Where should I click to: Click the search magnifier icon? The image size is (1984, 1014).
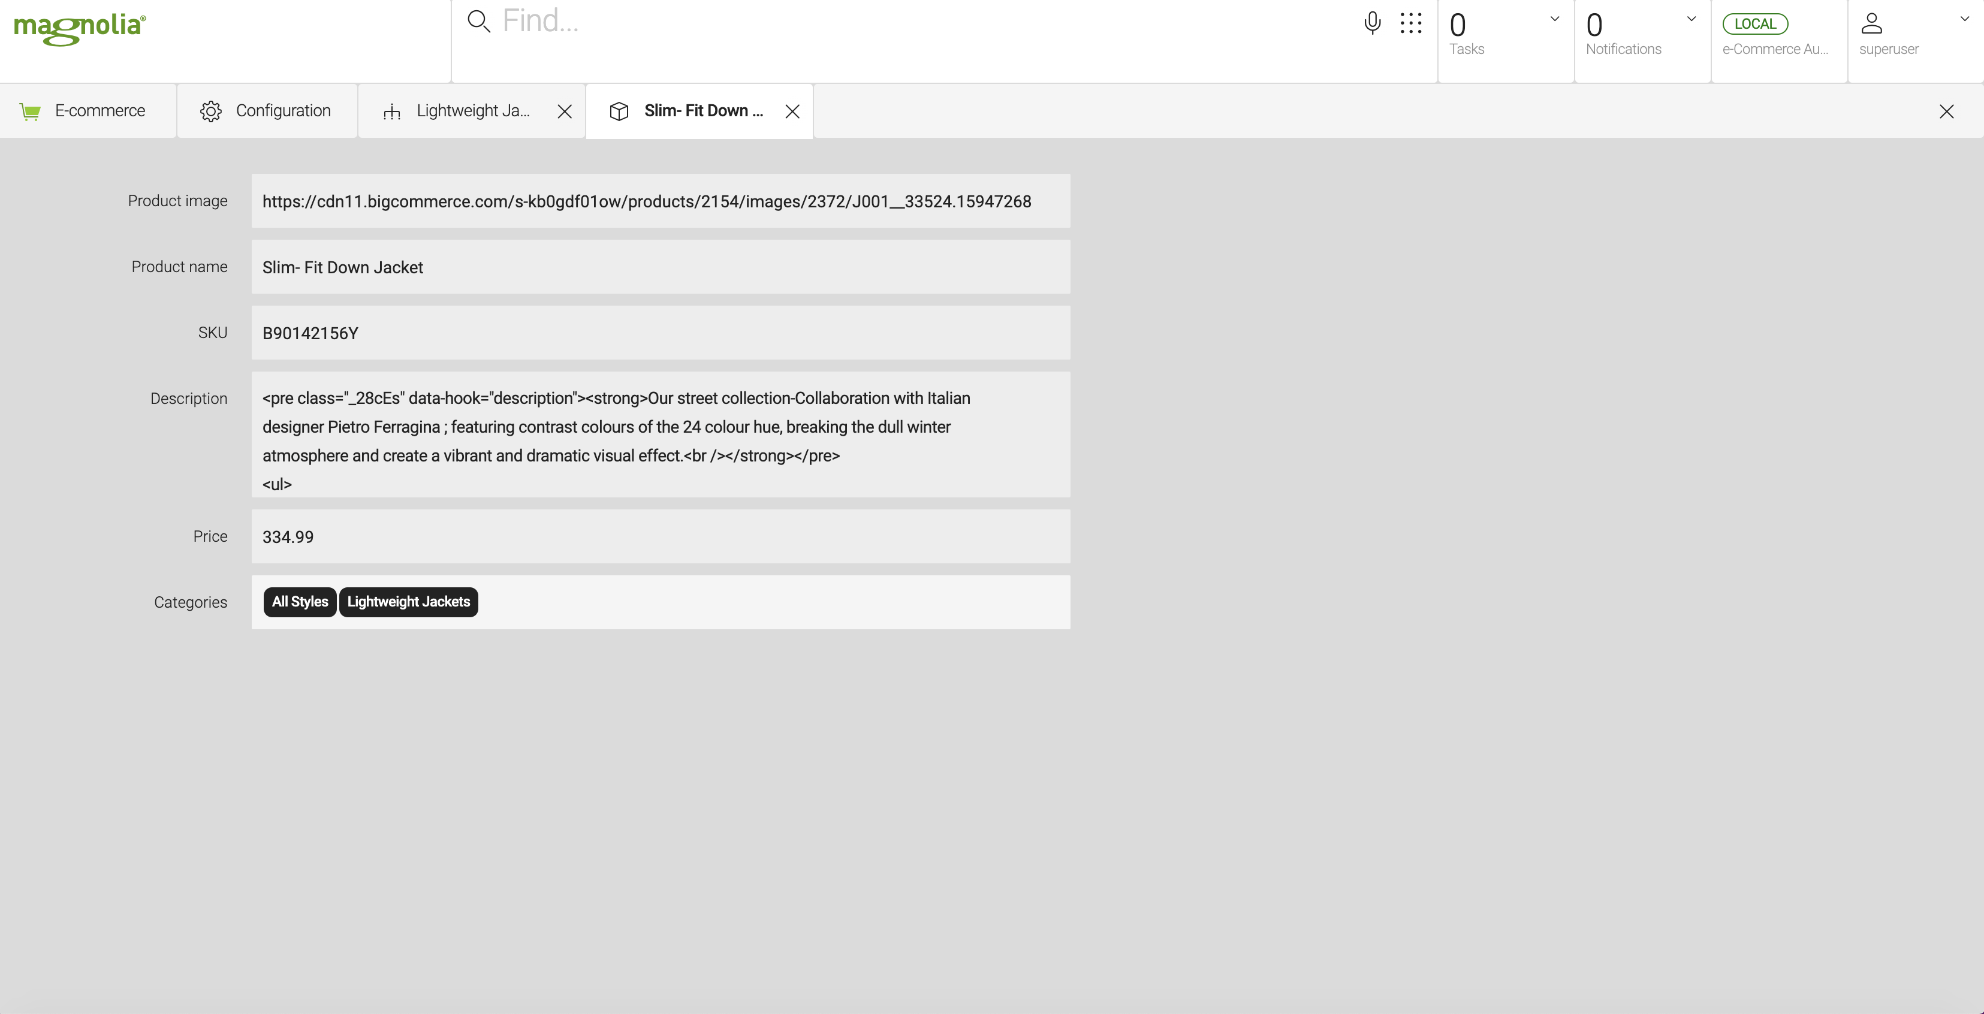point(478,22)
